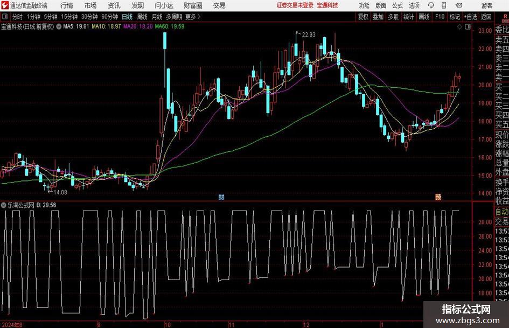Click the 换手 row in quote panel

point(502,182)
